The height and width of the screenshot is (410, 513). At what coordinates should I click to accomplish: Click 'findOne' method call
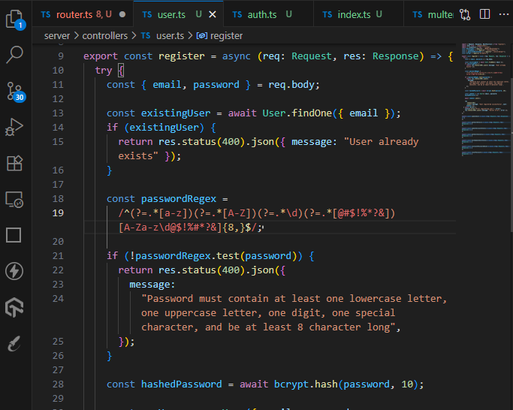[312, 113]
